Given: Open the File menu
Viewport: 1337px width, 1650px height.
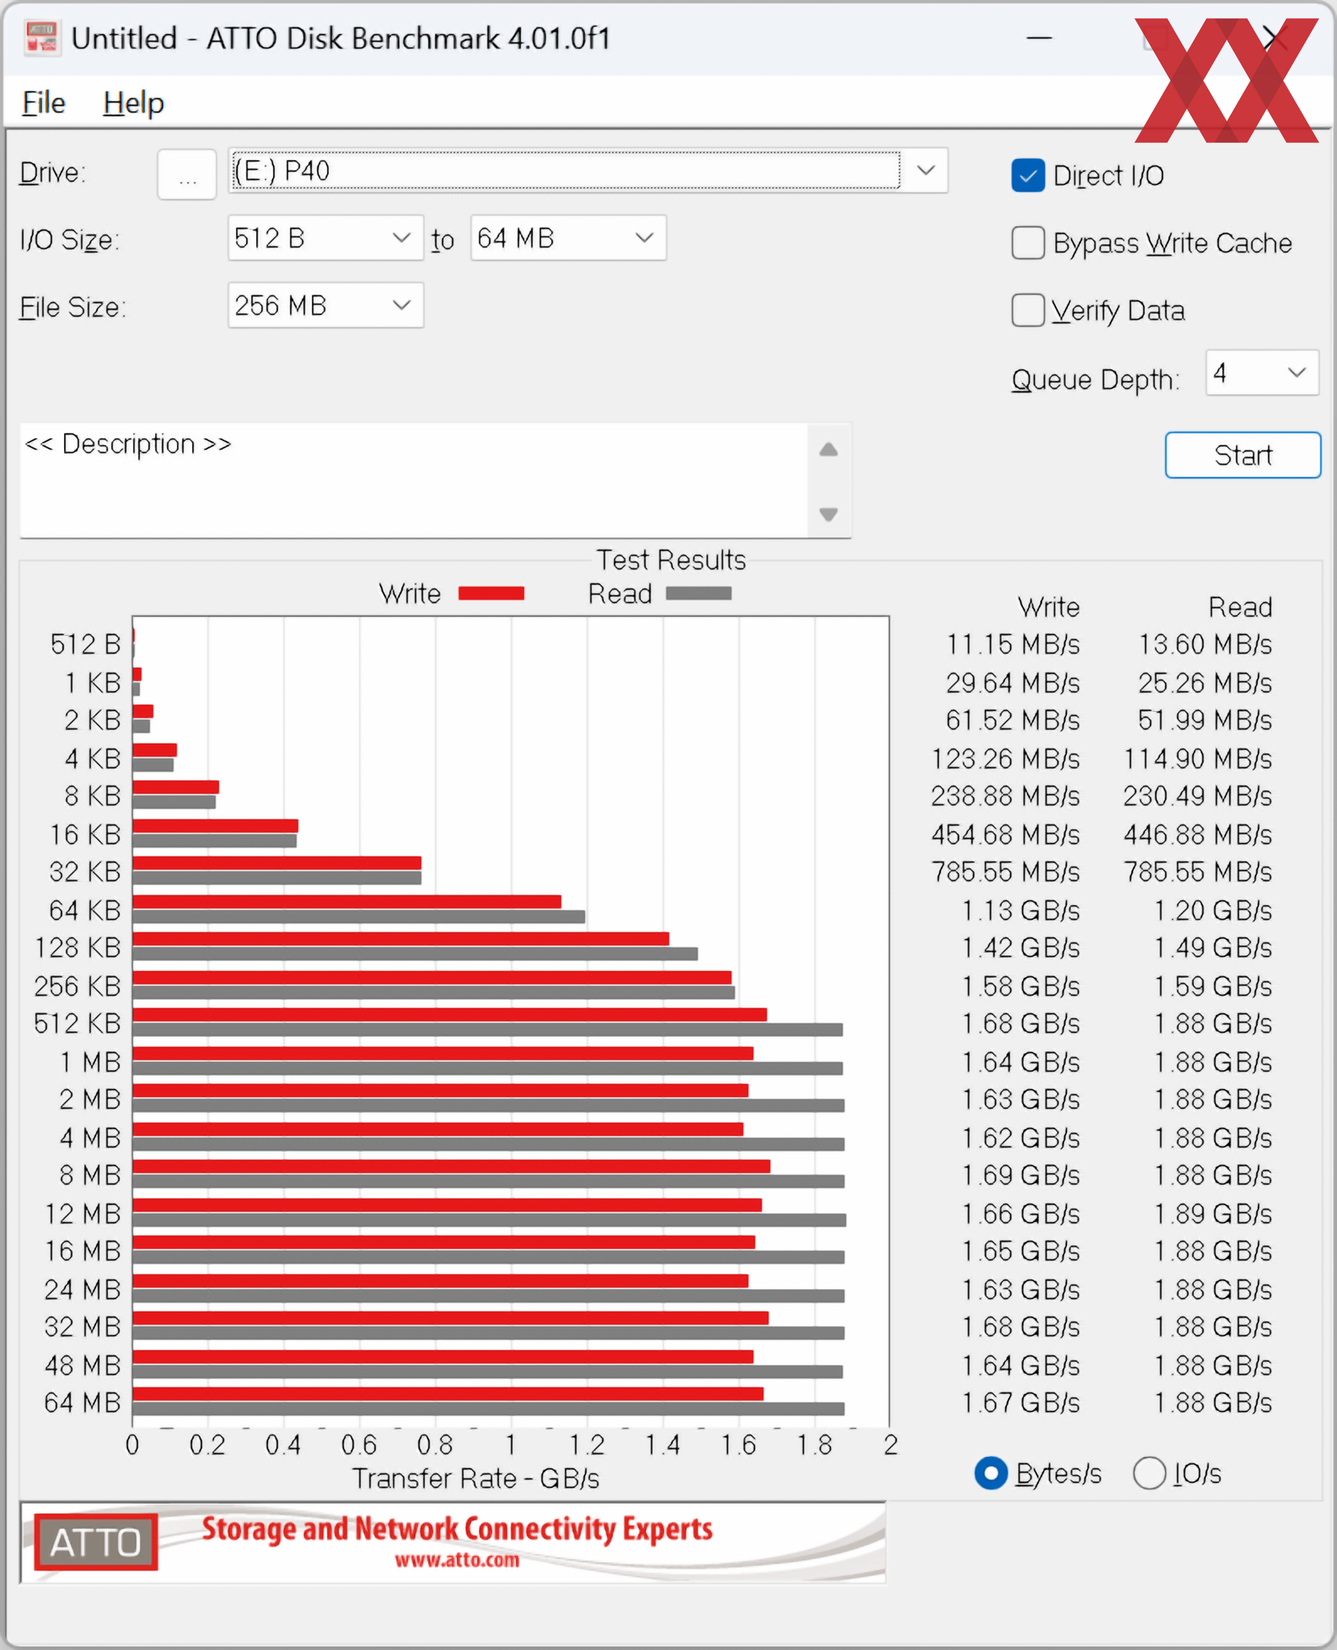Looking at the screenshot, I should [44, 102].
